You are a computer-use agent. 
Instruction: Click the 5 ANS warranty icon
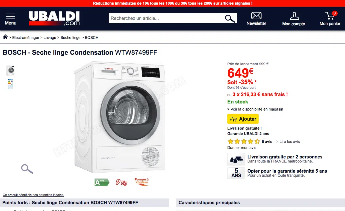pyautogui.click(x=236, y=173)
